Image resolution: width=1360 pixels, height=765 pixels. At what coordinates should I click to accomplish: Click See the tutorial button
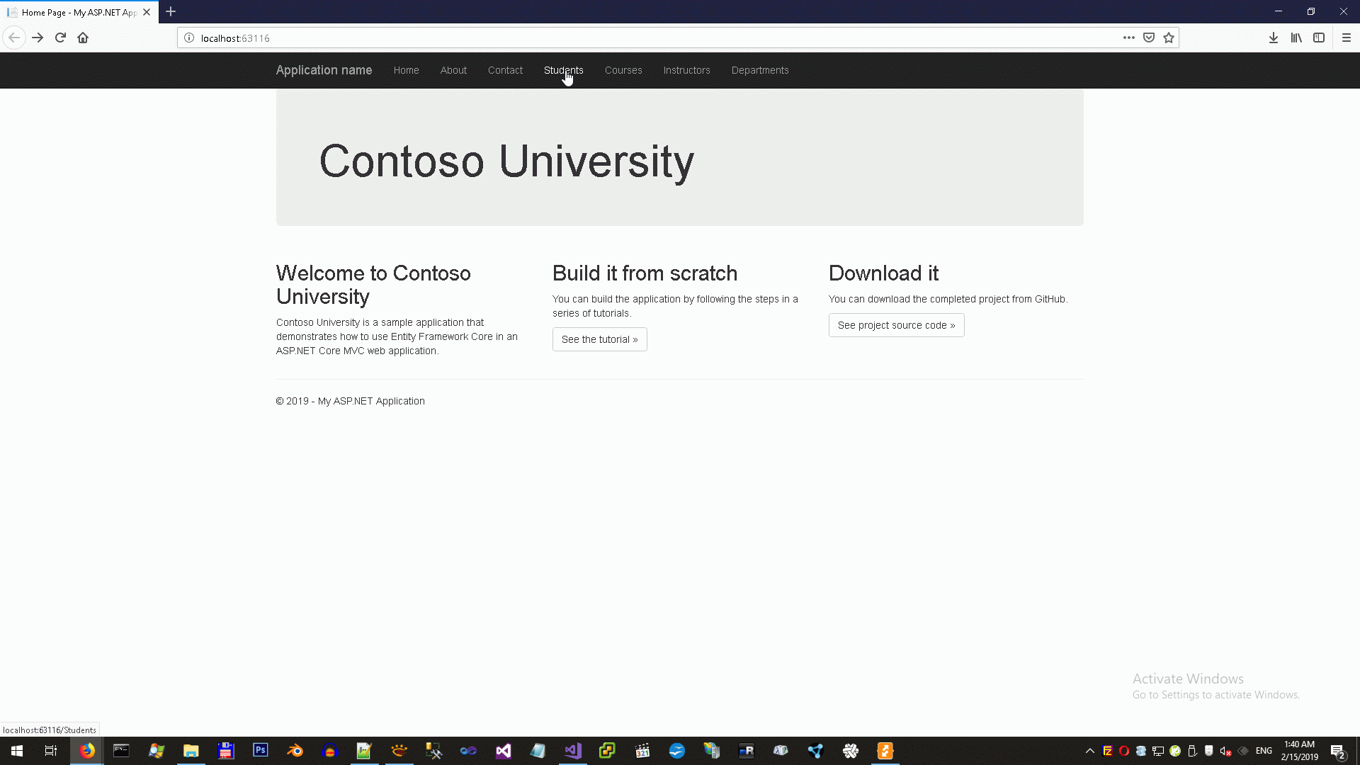tap(599, 339)
